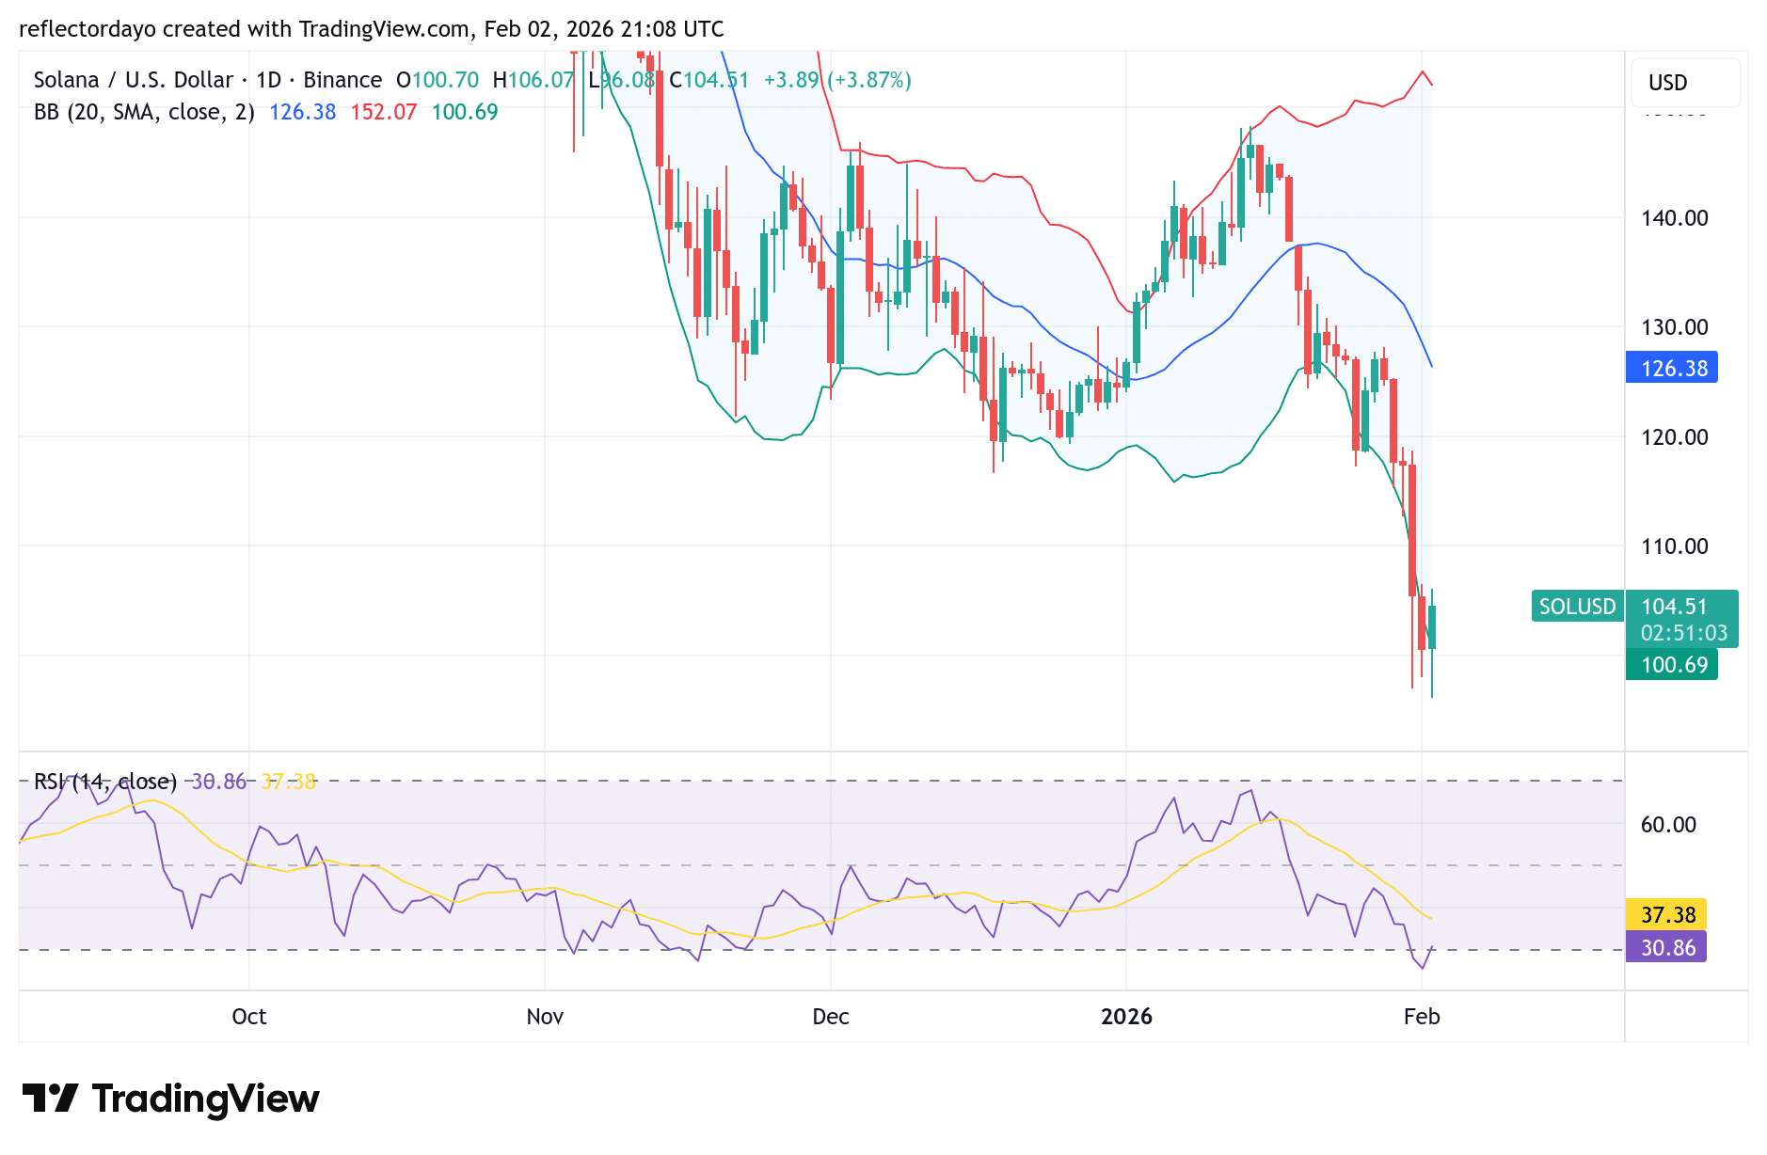Change the timeframe by clicking 1D
This screenshot has height=1155, width=1767.
pos(270,80)
